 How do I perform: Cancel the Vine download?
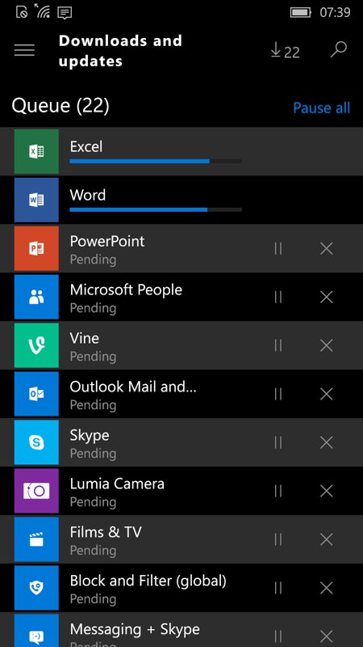pyautogui.click(x=327, y=345)
